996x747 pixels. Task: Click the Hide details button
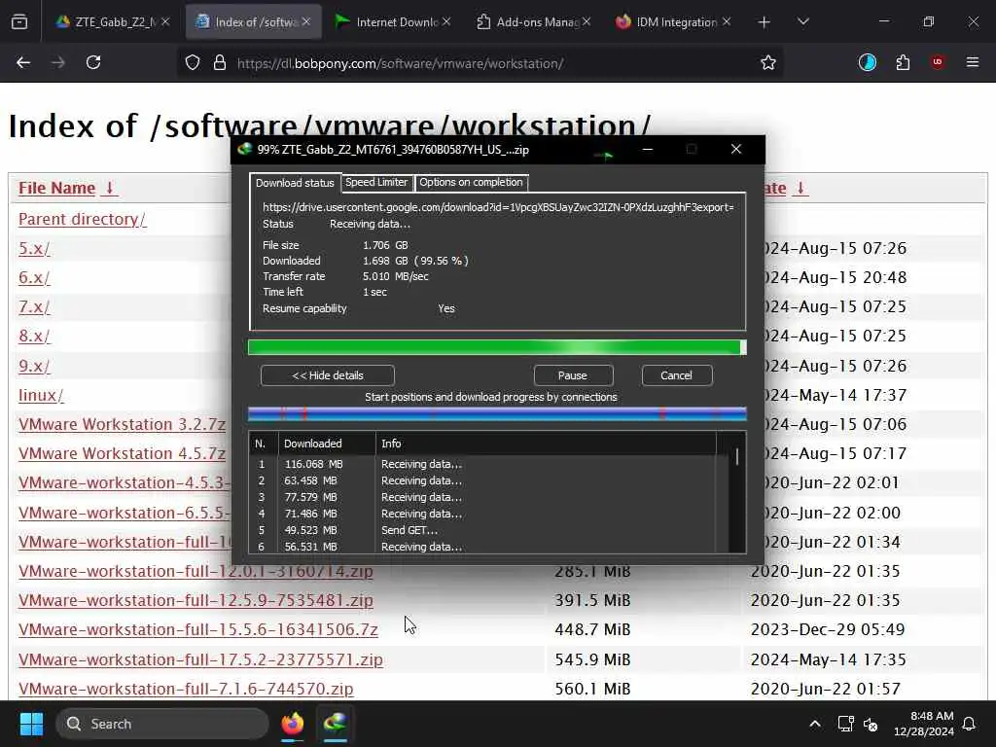pyautogui.click(x=328, y=375)
